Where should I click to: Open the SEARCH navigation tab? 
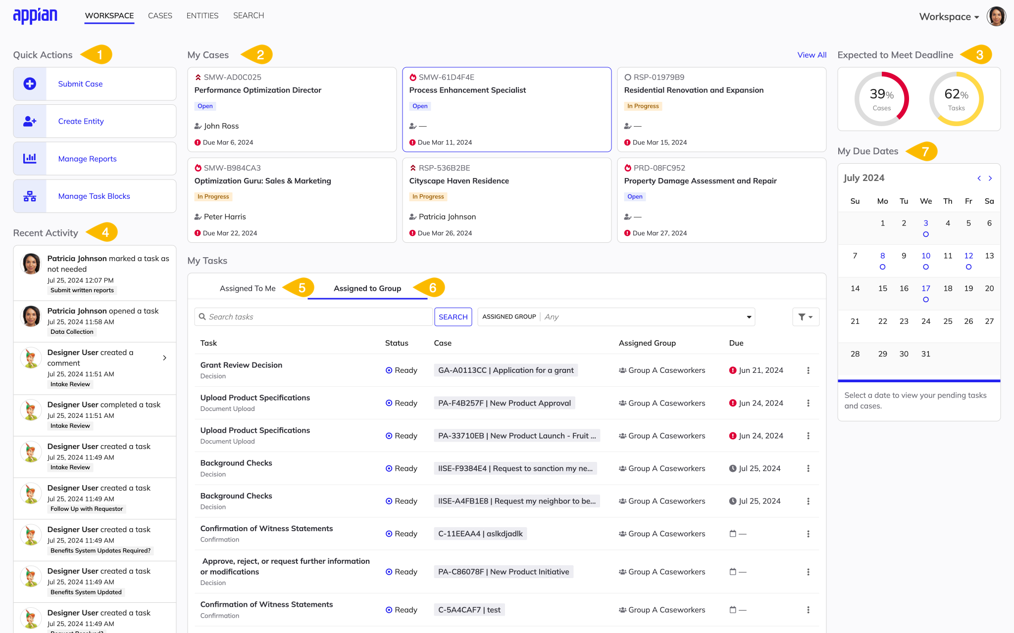(x=249, y=16)
